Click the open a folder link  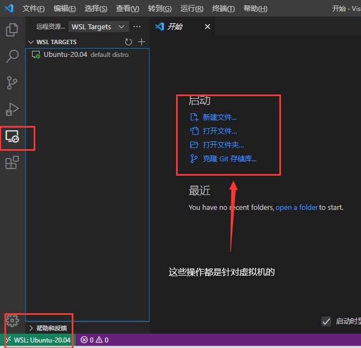click(x=296, y=207)
